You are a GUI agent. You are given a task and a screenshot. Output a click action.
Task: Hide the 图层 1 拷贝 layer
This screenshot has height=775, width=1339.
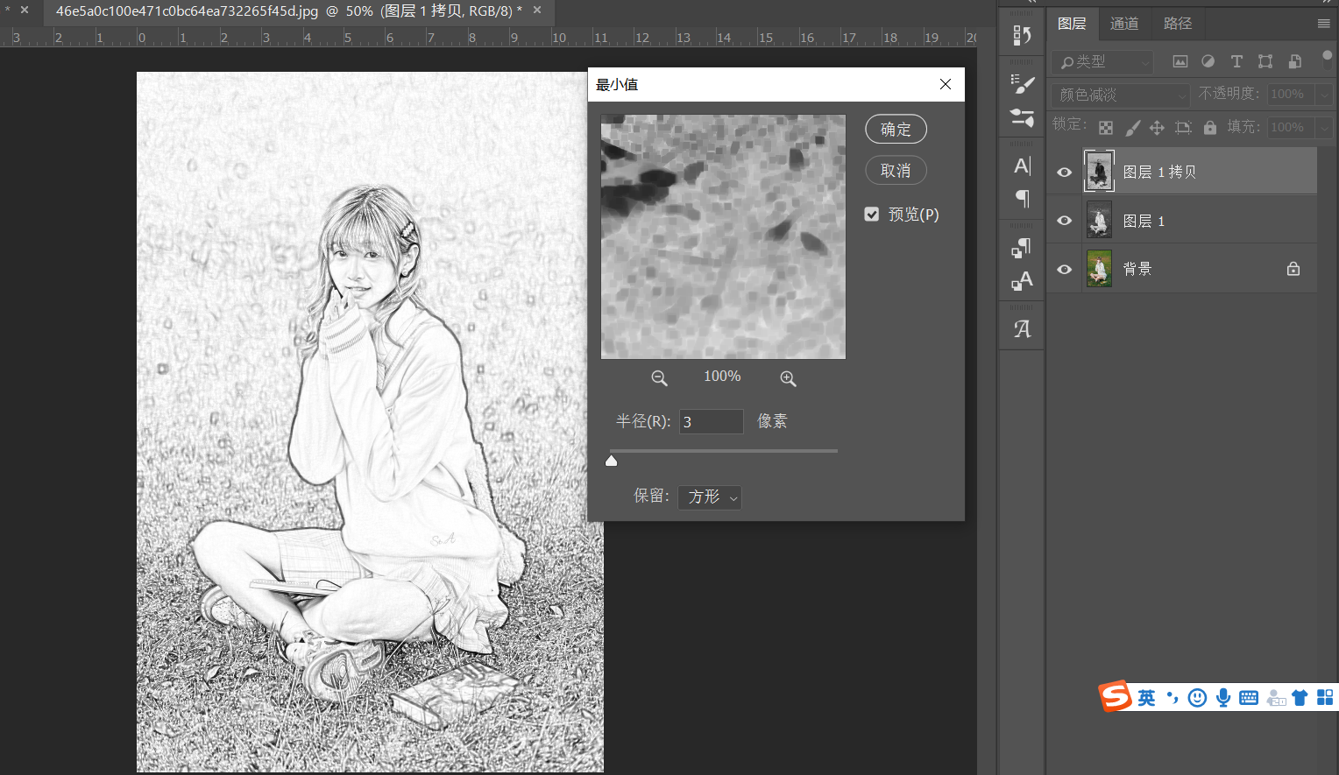click(1064, 173)
